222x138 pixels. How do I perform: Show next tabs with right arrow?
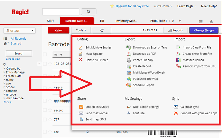pos(173,21)
